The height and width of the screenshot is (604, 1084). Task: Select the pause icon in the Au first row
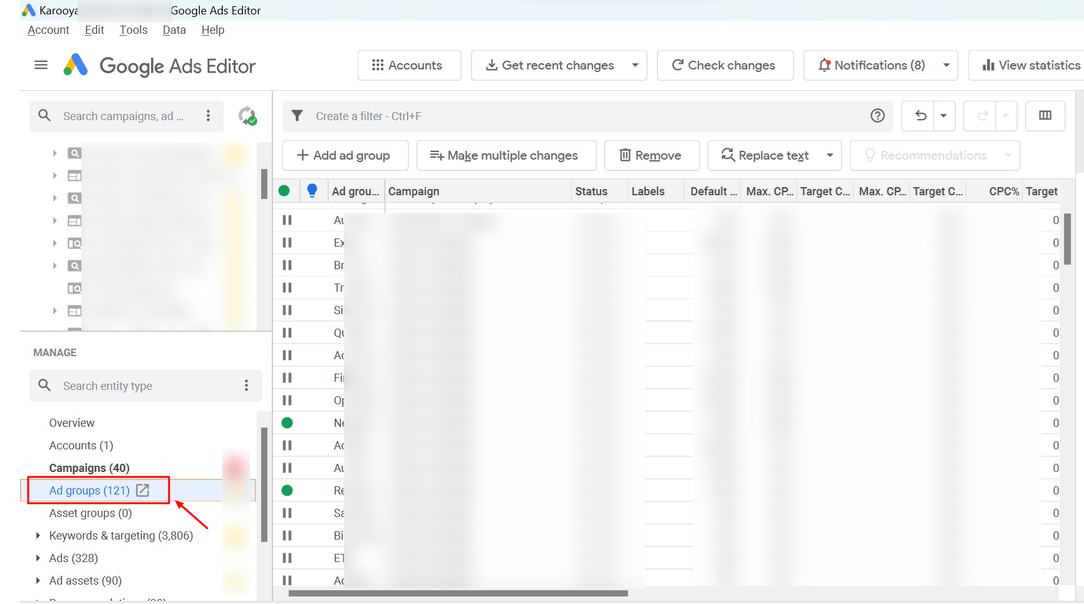pos(287,220)
